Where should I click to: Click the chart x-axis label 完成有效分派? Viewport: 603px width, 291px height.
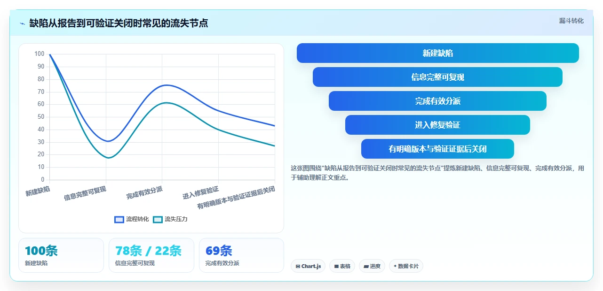pyautogui.click(x=144, y=192)
